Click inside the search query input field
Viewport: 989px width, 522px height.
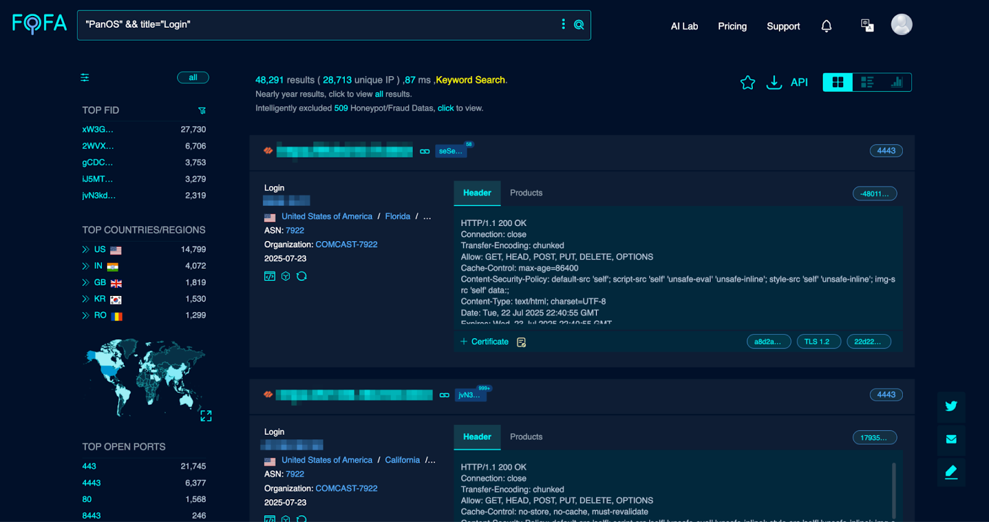coord(309,25)
